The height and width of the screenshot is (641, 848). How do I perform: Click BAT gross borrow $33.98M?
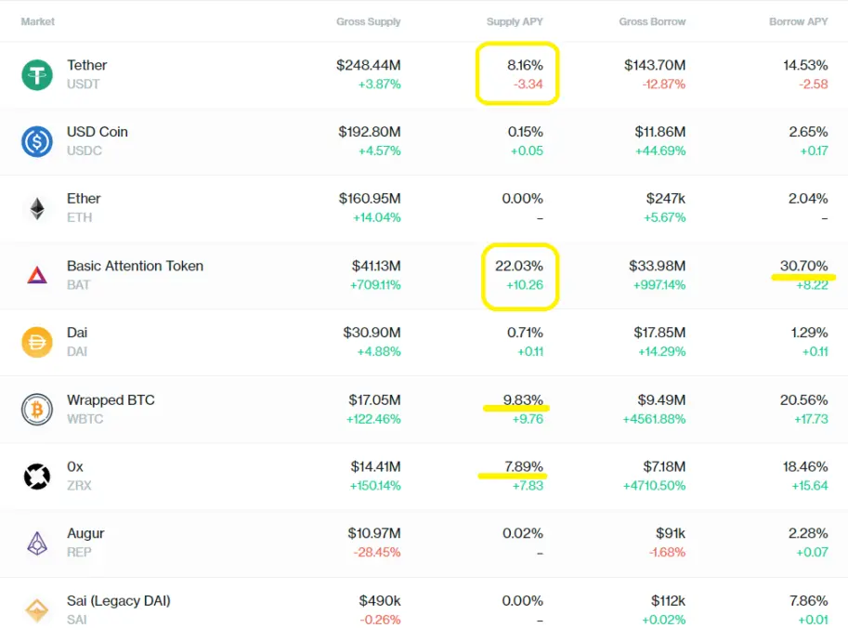pos(657,266)
